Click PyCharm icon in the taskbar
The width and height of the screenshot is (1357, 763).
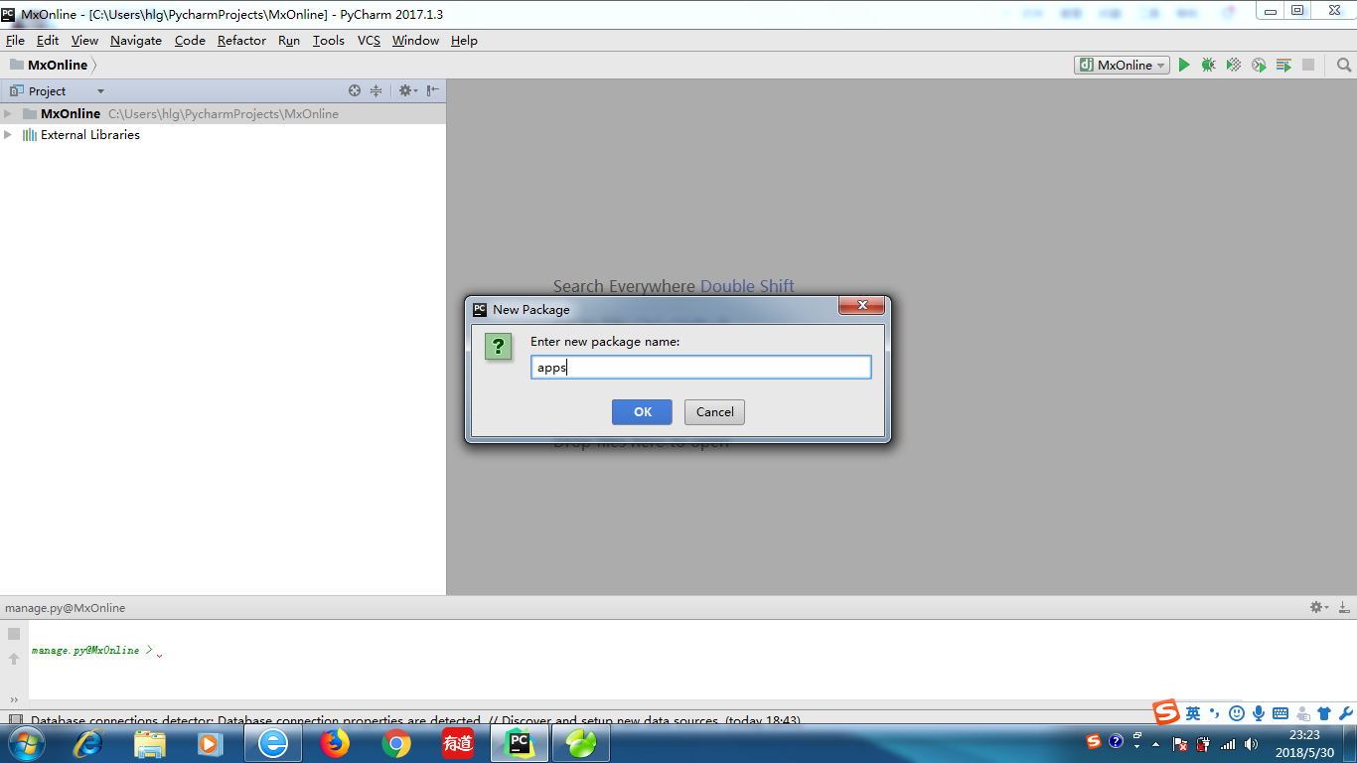coord(520,743)
